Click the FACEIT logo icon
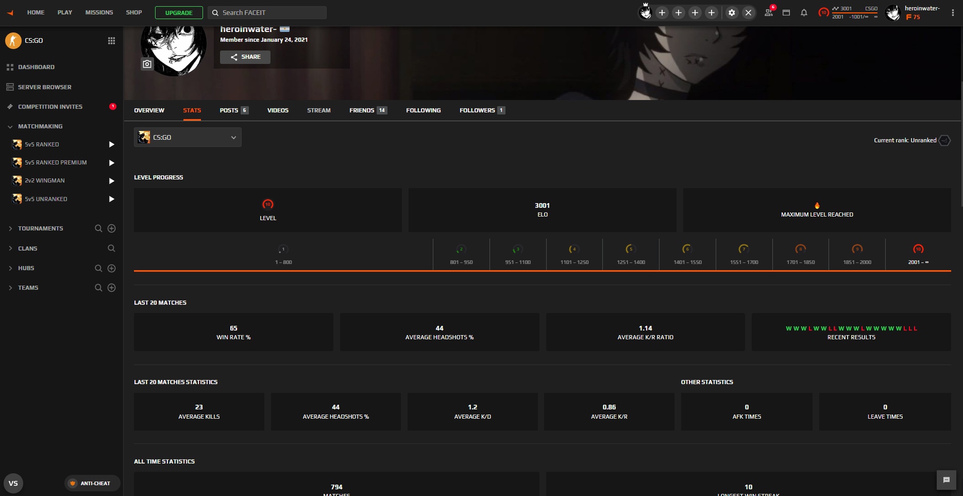 pyautogui.click(x=10, y=13)
